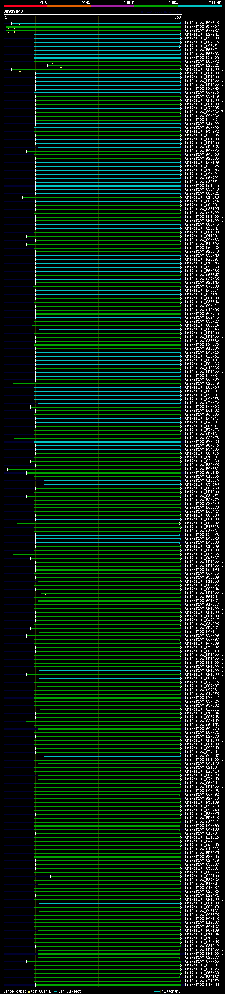Select the UniRef100_A4BVP9 label
The width and height of the screenshot is (225, 994).
pyautogui.click(x=201, y=213)
